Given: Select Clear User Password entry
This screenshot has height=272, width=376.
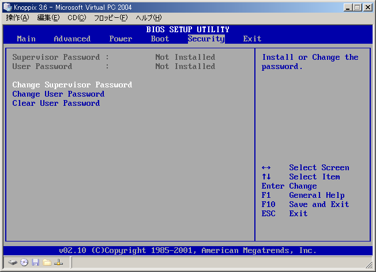Looking at the screenshot, I should [56, 104].
